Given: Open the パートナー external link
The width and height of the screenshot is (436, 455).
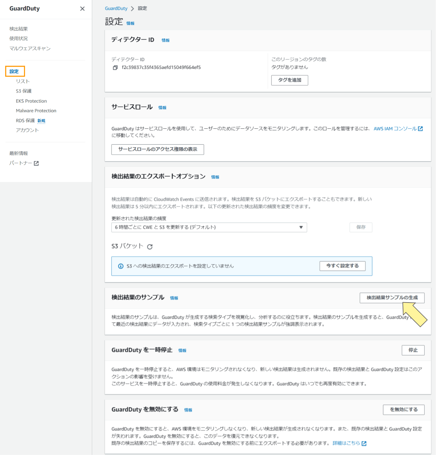Looking at the screenshot, I should click(x=21, y=163).
